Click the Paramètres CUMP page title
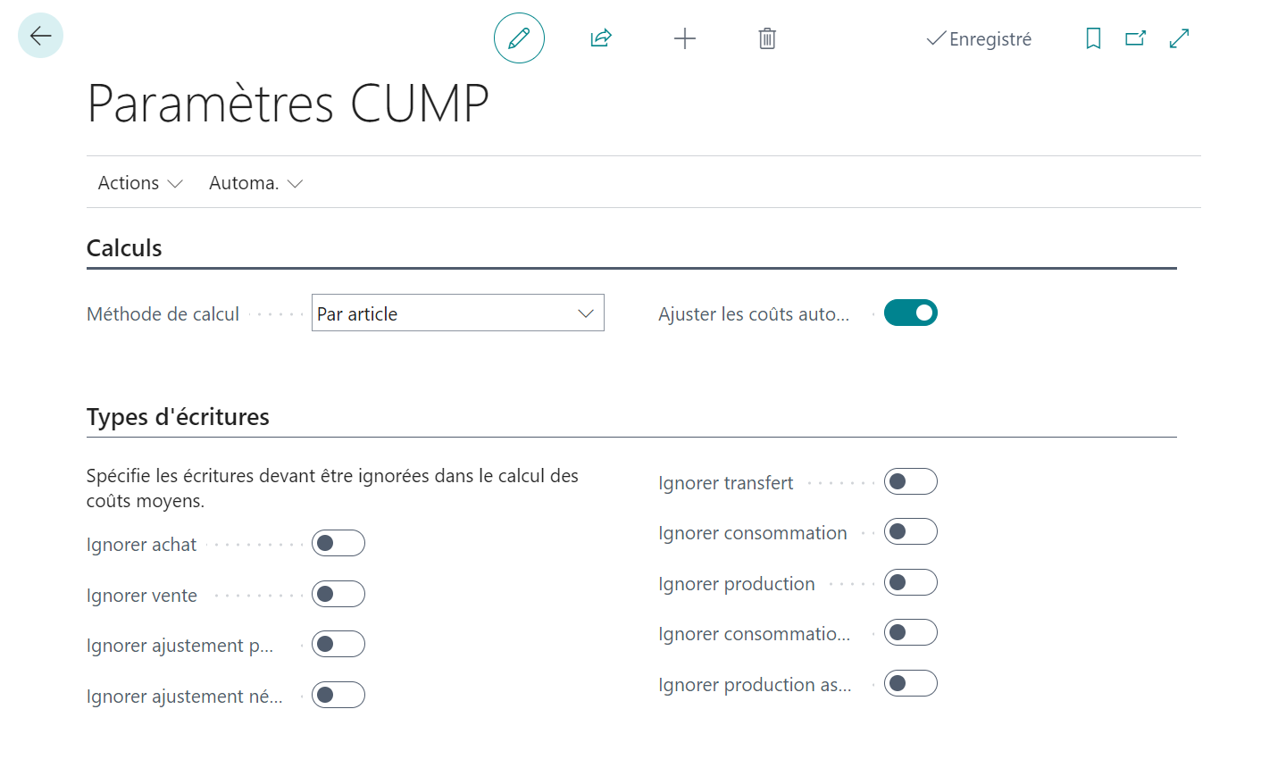 click(x=288, y=104)
